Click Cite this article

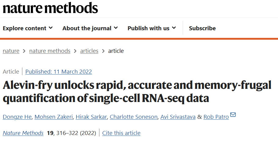point(121,133)
